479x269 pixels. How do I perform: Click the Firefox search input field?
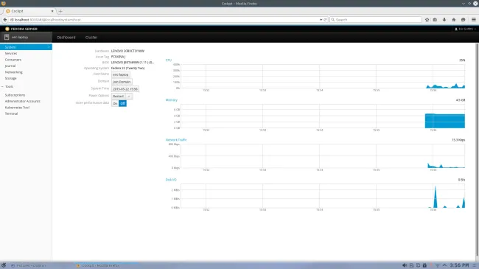(x=376, y=20)
